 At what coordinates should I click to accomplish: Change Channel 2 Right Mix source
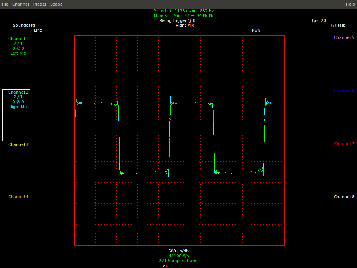click(x=18, y=107)
